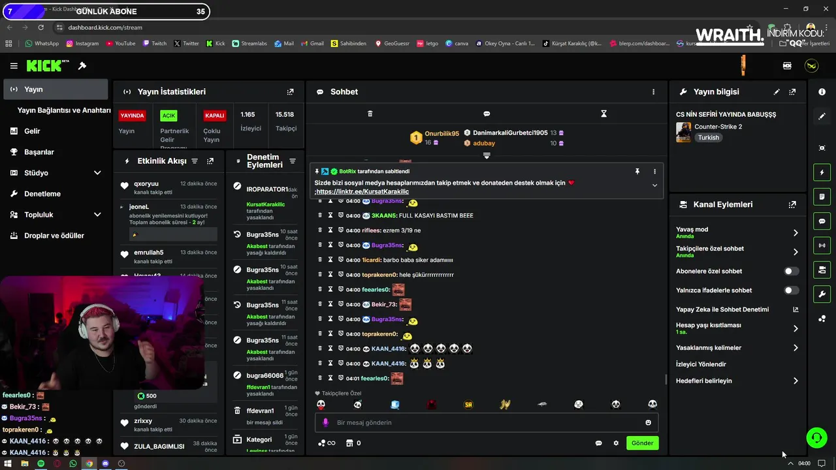Open the pinned message three-dot menu

click(654, 172)
